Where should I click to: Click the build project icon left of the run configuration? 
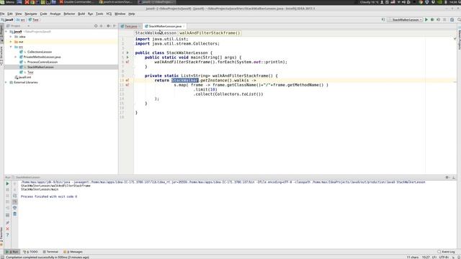[x=383, y=19]
